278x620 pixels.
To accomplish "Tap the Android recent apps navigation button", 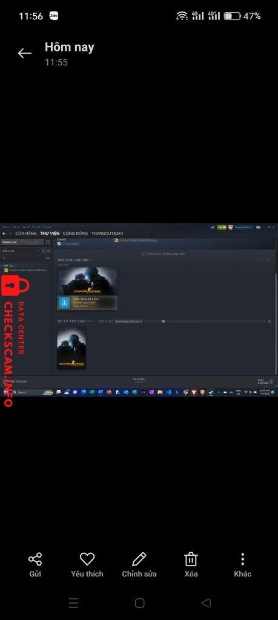I will point(73,602).
